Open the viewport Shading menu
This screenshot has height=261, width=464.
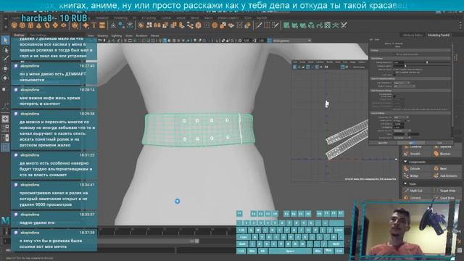pos(102,36)
